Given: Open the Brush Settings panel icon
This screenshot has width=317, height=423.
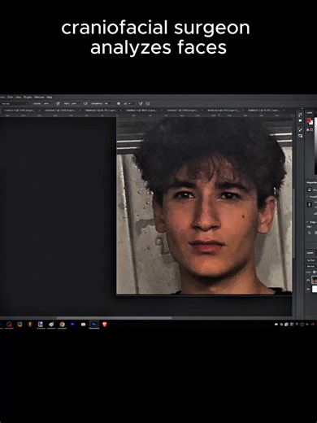Looking at the screenshot, I should click(x=300, y=136).
